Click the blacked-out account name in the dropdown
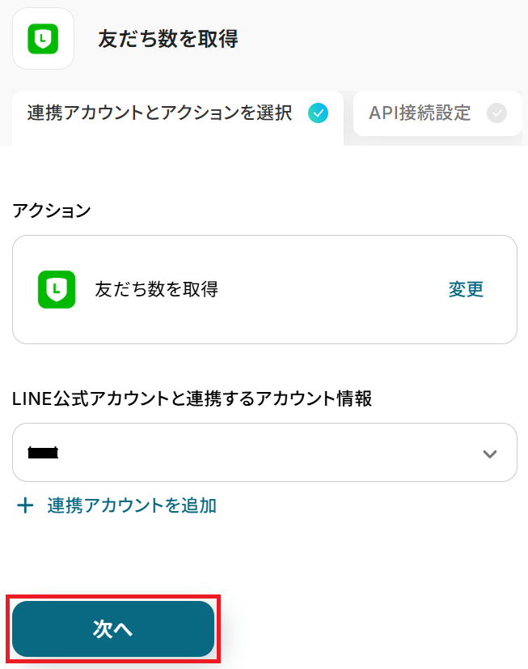Image resolution: width=528 pixels, height=669 pixels. coord(43,454)
